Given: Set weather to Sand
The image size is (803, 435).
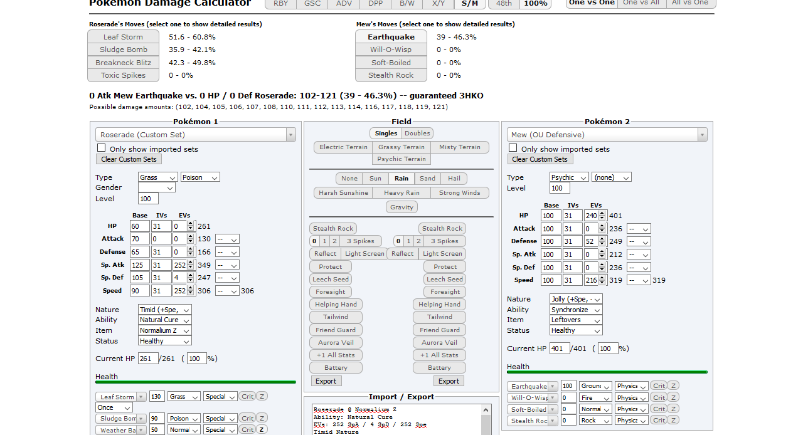Looking at the screenshot, I should [x=428, y=179].
